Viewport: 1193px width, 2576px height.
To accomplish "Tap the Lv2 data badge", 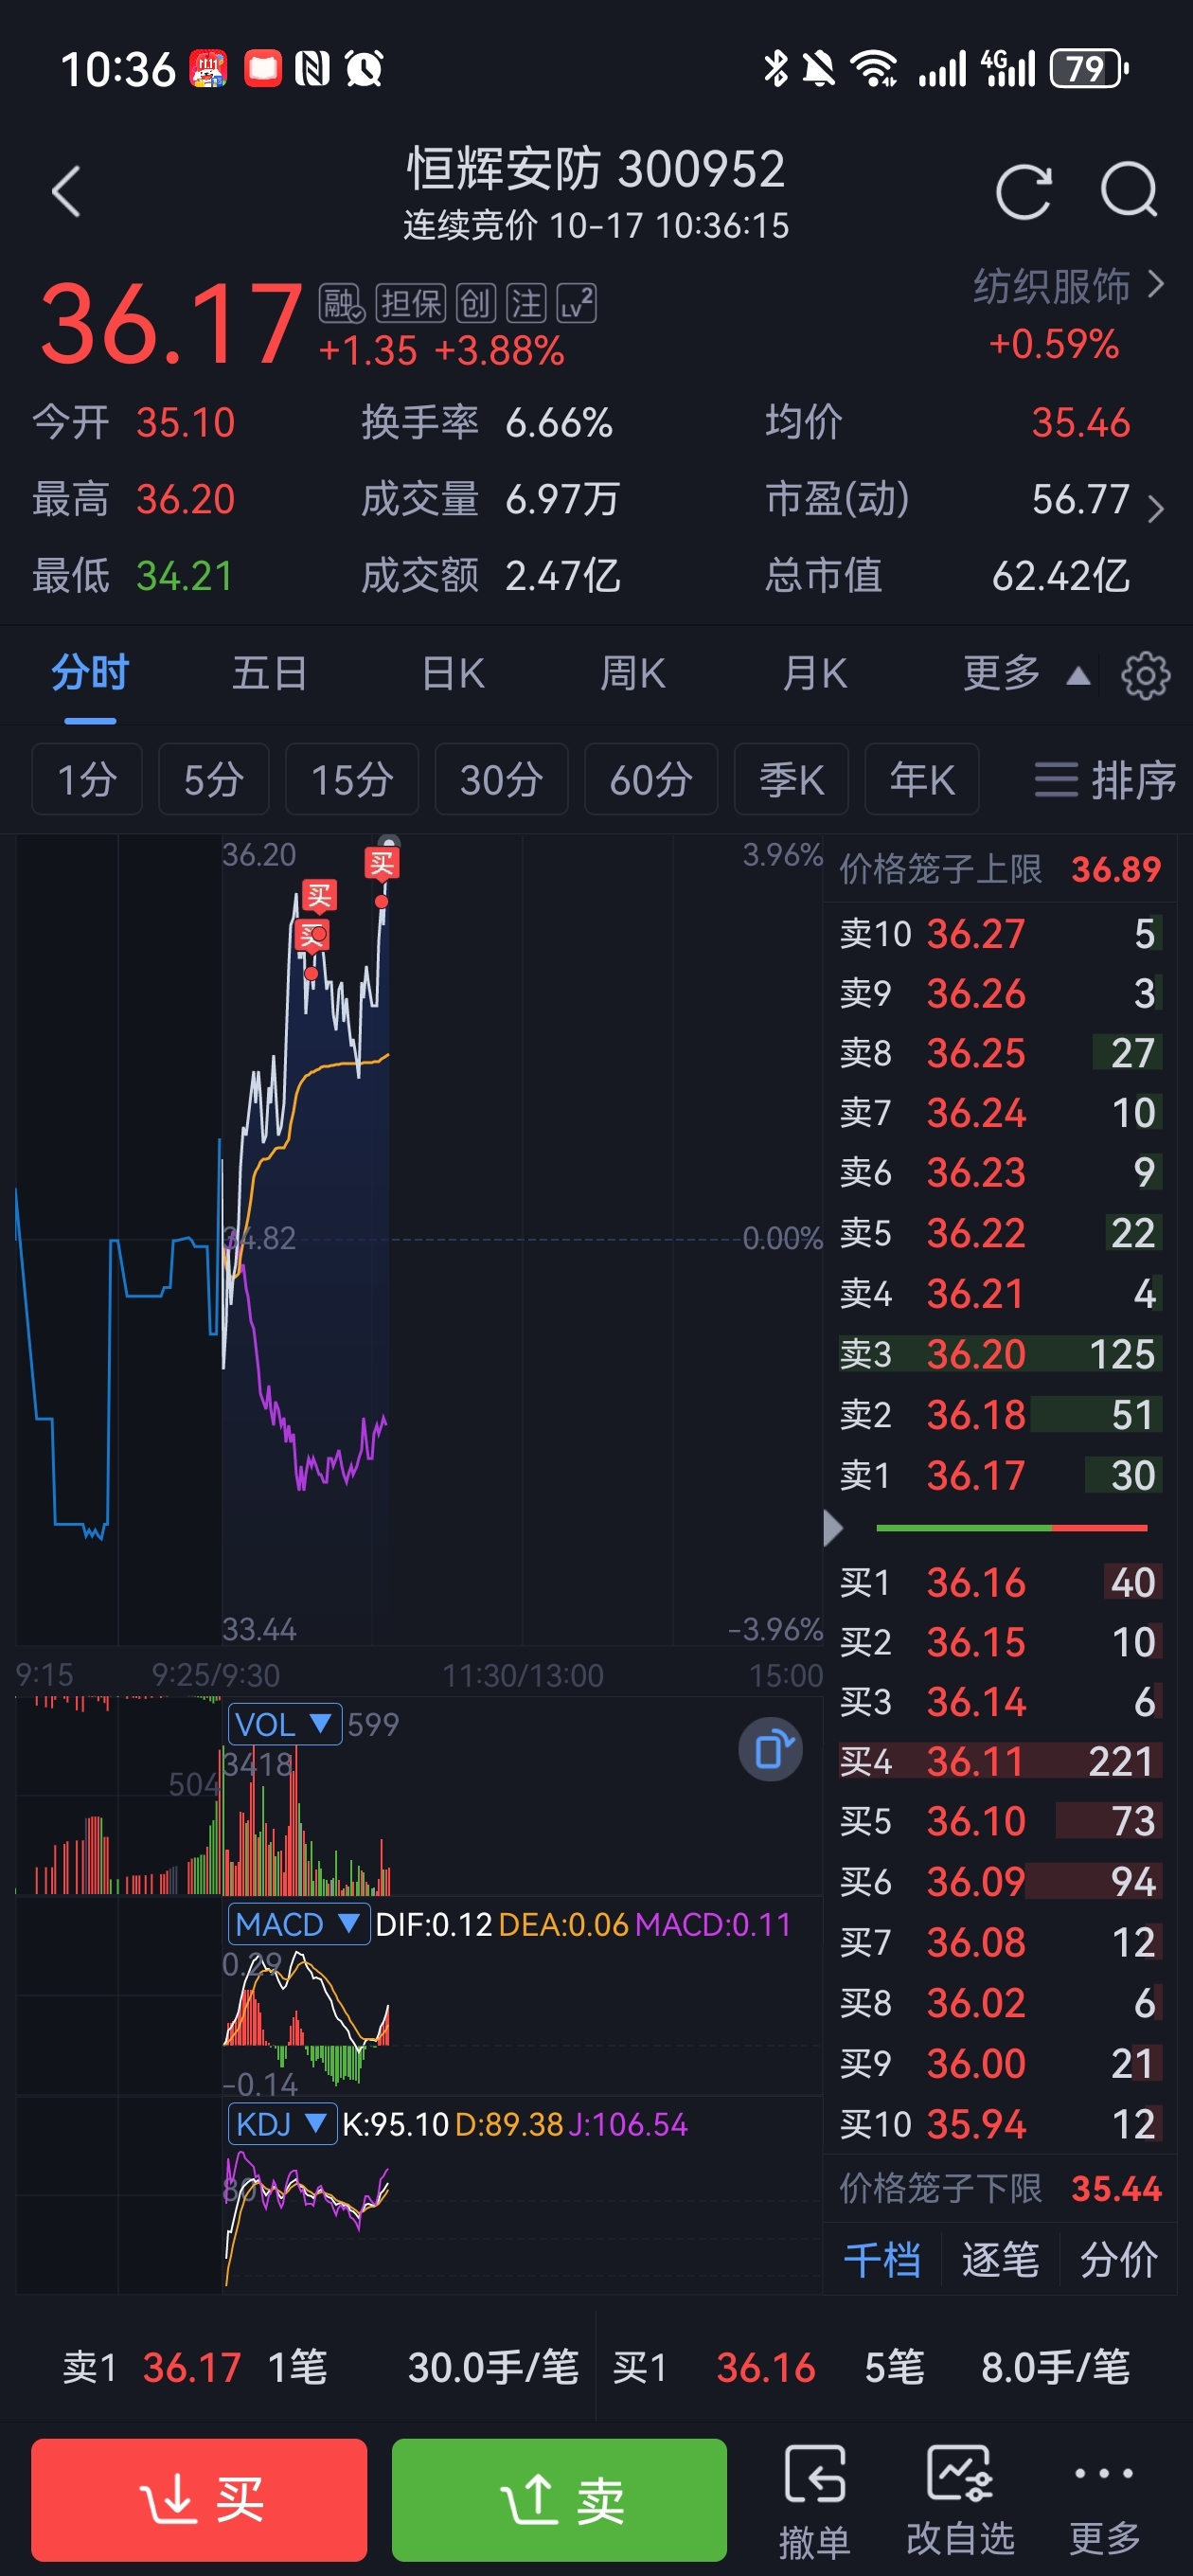I will (x=577, y=303).
